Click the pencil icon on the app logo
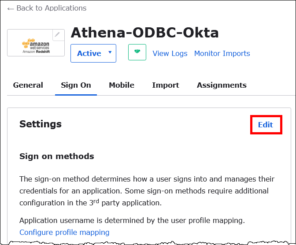This screenshot has height=245, width=296. [x=57, y=35]
